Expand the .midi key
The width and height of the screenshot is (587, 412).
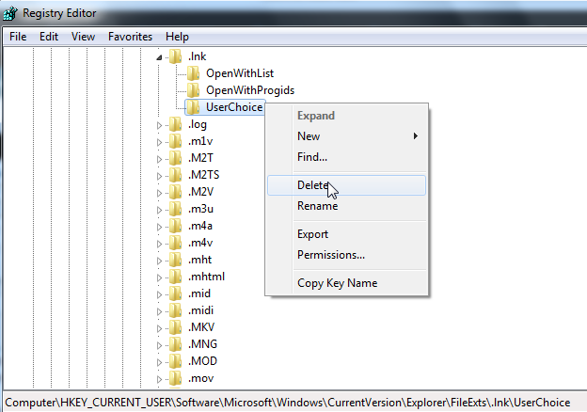pyautogui.click(x=159, y=311)
